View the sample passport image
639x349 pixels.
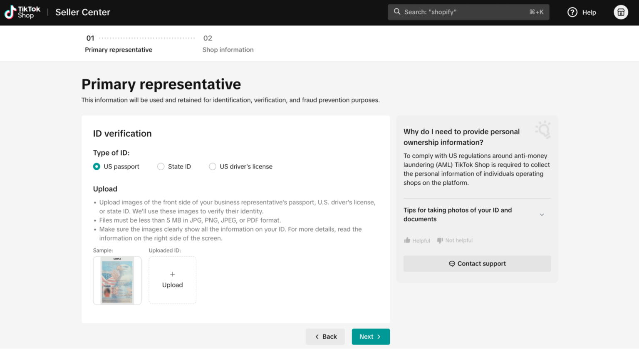click(117, 280)
